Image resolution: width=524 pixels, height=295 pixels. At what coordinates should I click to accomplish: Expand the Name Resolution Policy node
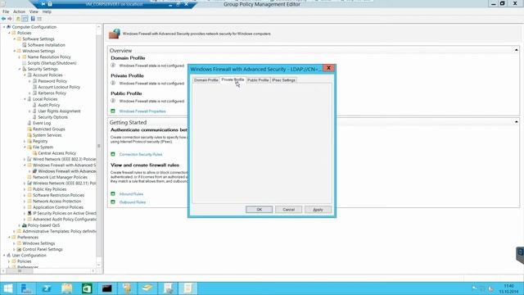[x=20, y=57]
